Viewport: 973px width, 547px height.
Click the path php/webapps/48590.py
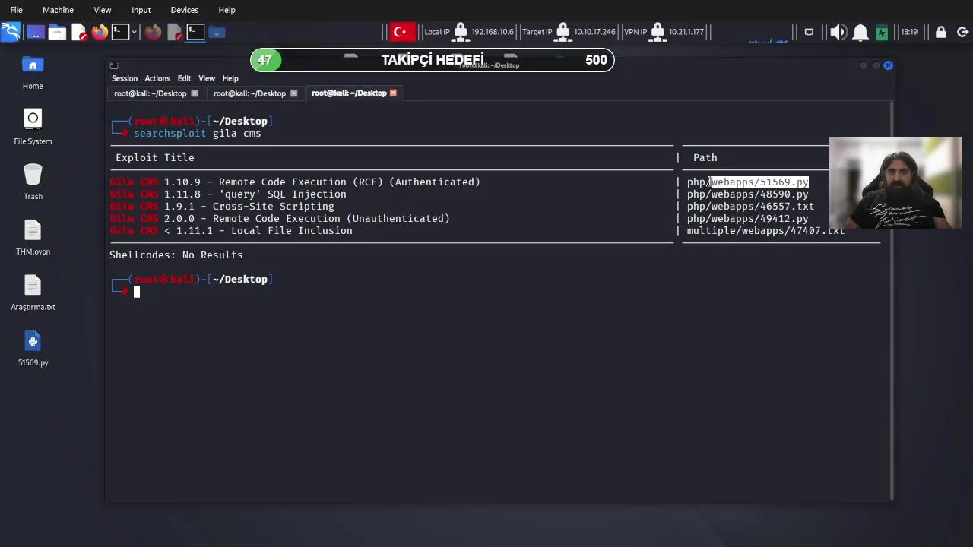click(x=747, y=194)
